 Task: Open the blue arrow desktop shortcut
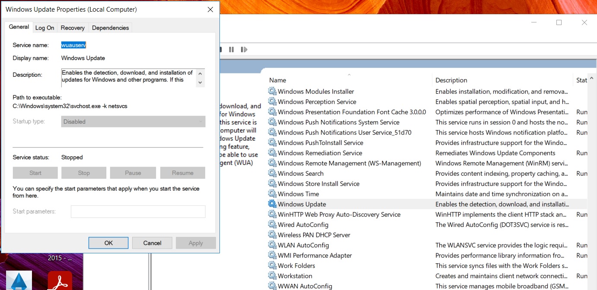(x=19, y=281)
